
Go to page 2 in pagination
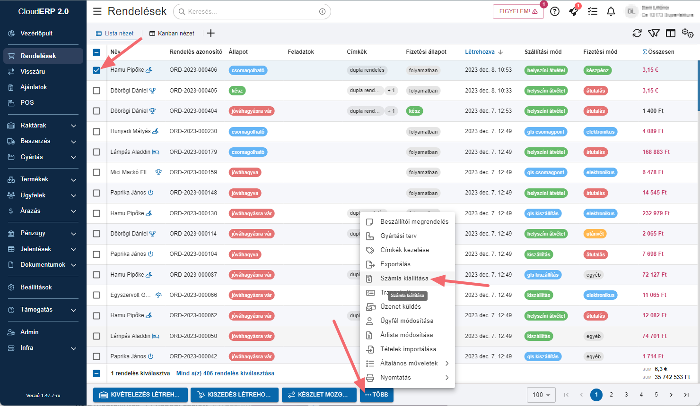[x=611, y=395]
